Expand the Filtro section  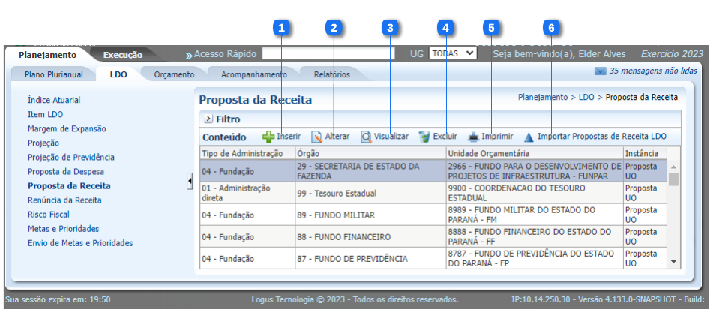(208, 119)
